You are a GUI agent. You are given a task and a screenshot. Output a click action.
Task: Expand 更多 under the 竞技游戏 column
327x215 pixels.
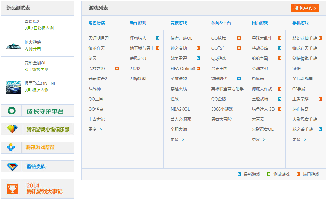[x=177, y=140]
